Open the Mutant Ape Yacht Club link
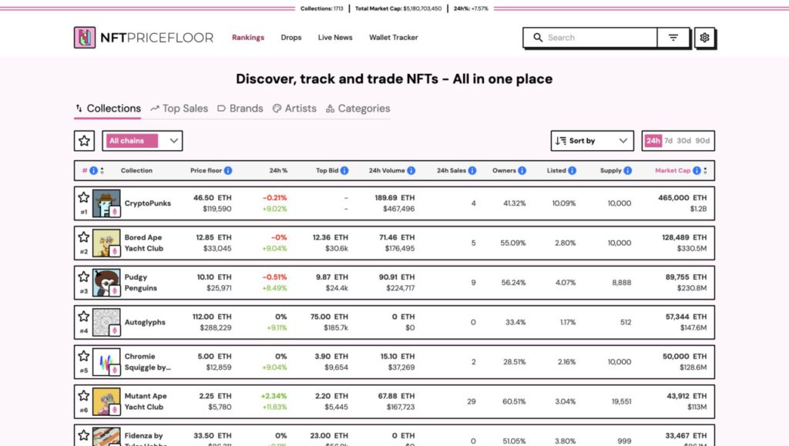789x446 pixels. pos(146,402)
